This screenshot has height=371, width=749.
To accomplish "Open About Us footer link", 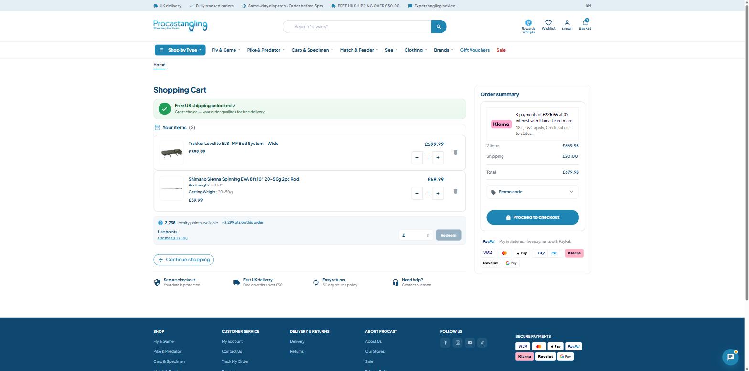I will (x=374, y=342).
